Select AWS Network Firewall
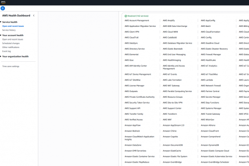 coord(211,85)
